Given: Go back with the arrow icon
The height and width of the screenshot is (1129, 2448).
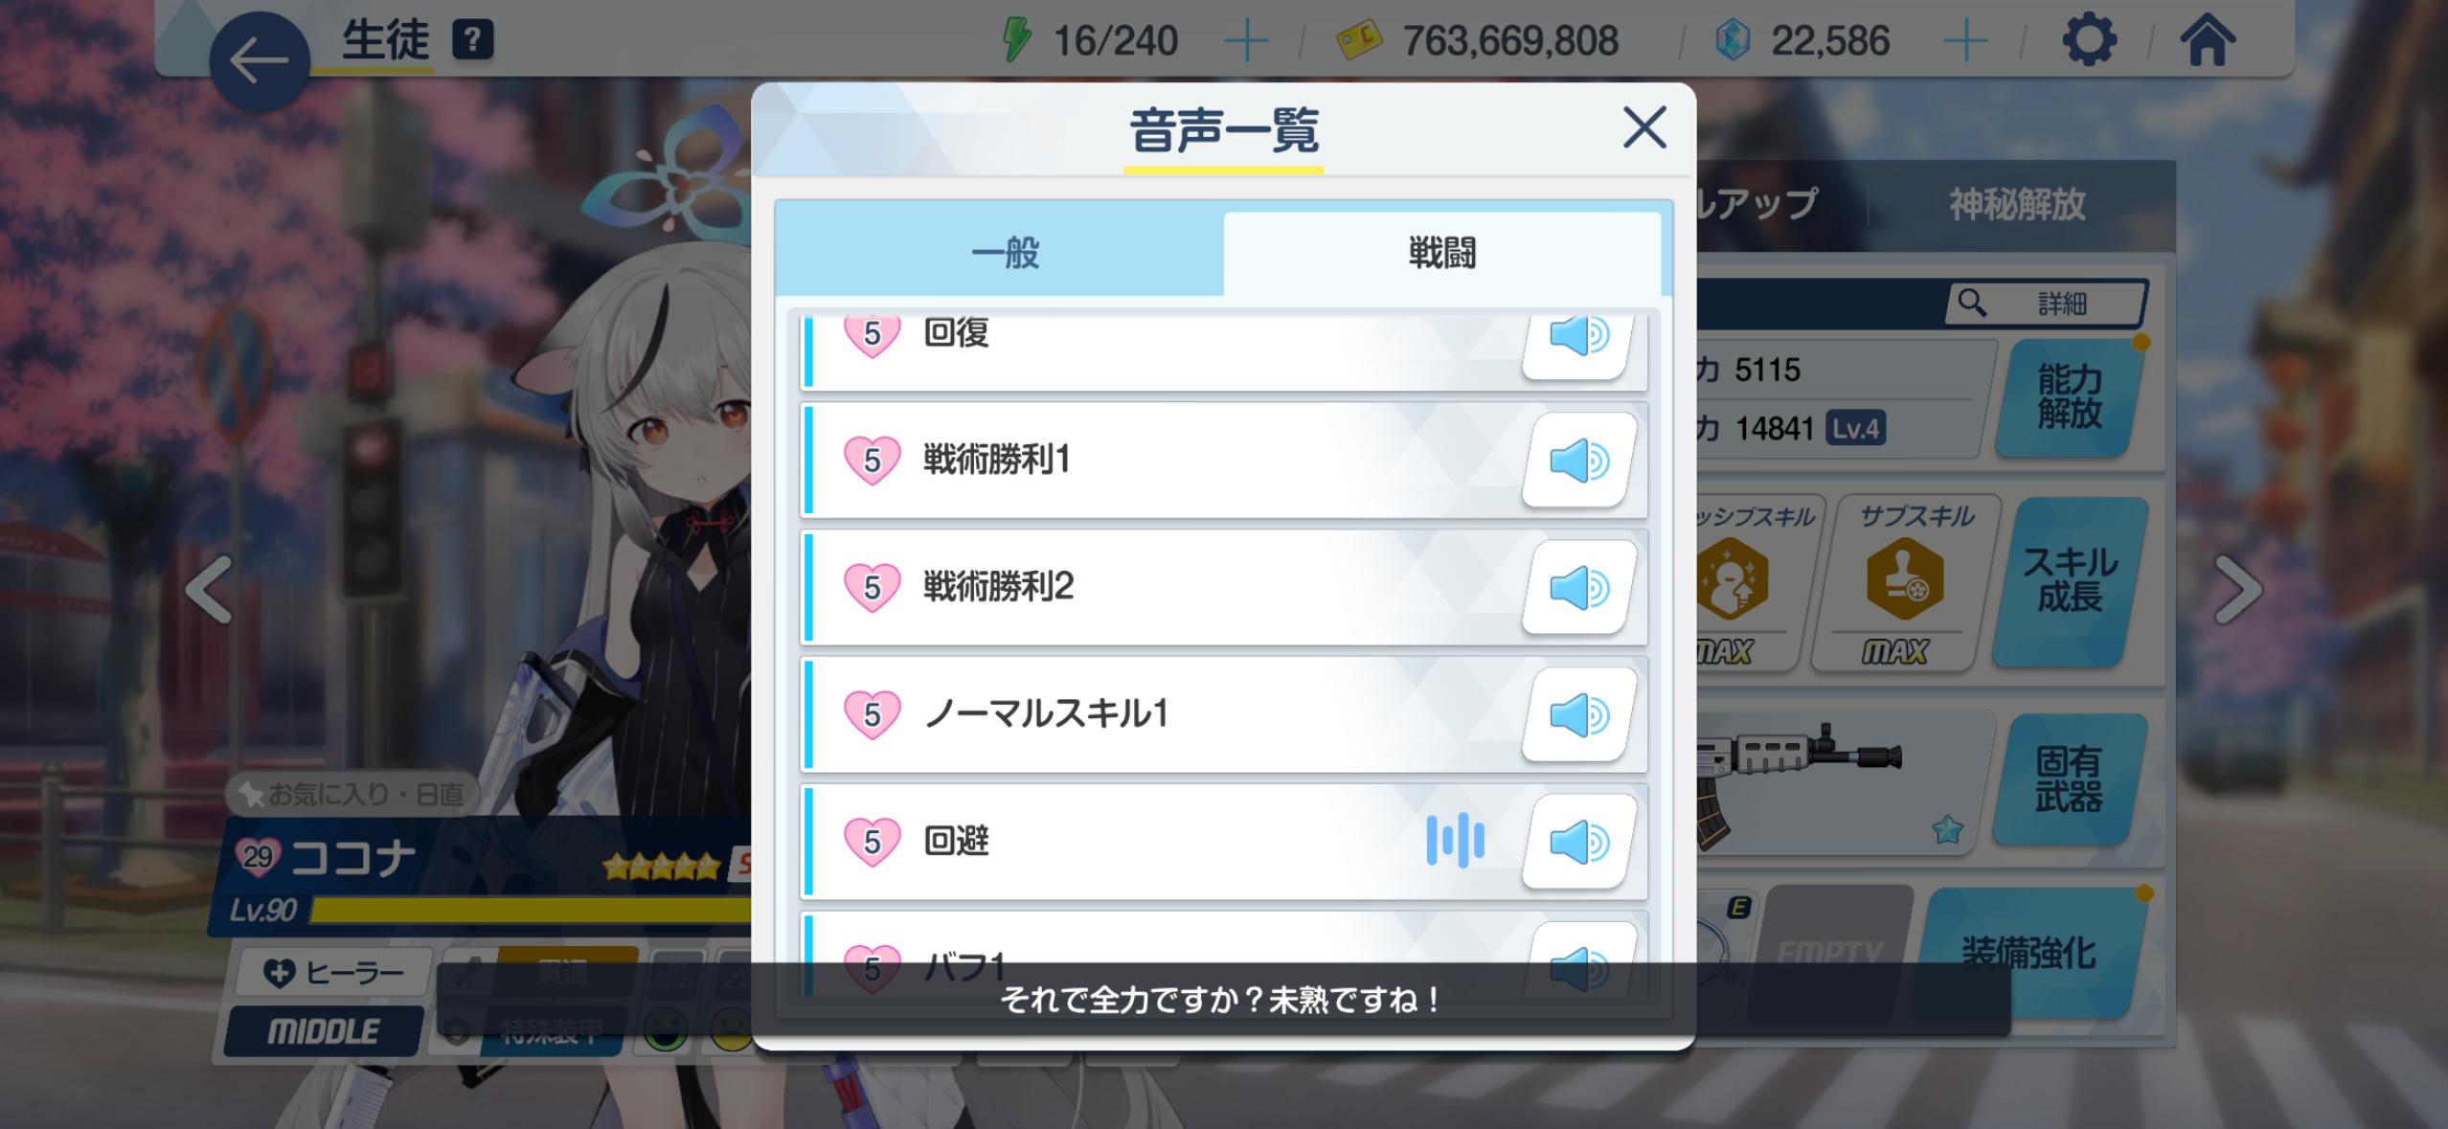Looking at the screenshot, I should click(259, 62).
